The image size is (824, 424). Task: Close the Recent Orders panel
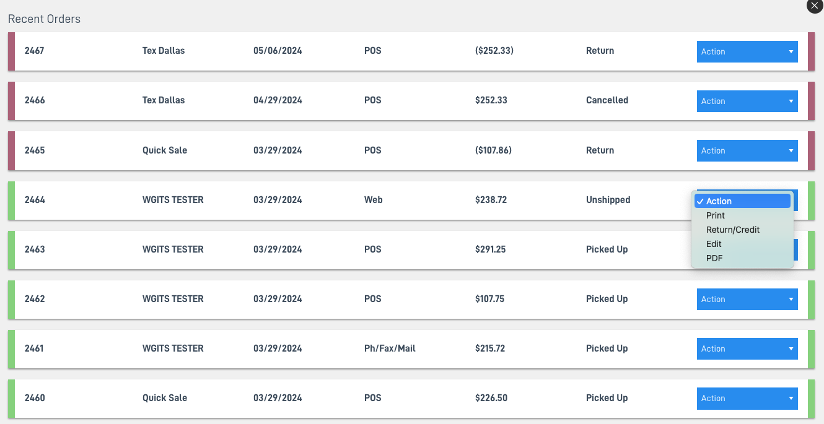815,5
